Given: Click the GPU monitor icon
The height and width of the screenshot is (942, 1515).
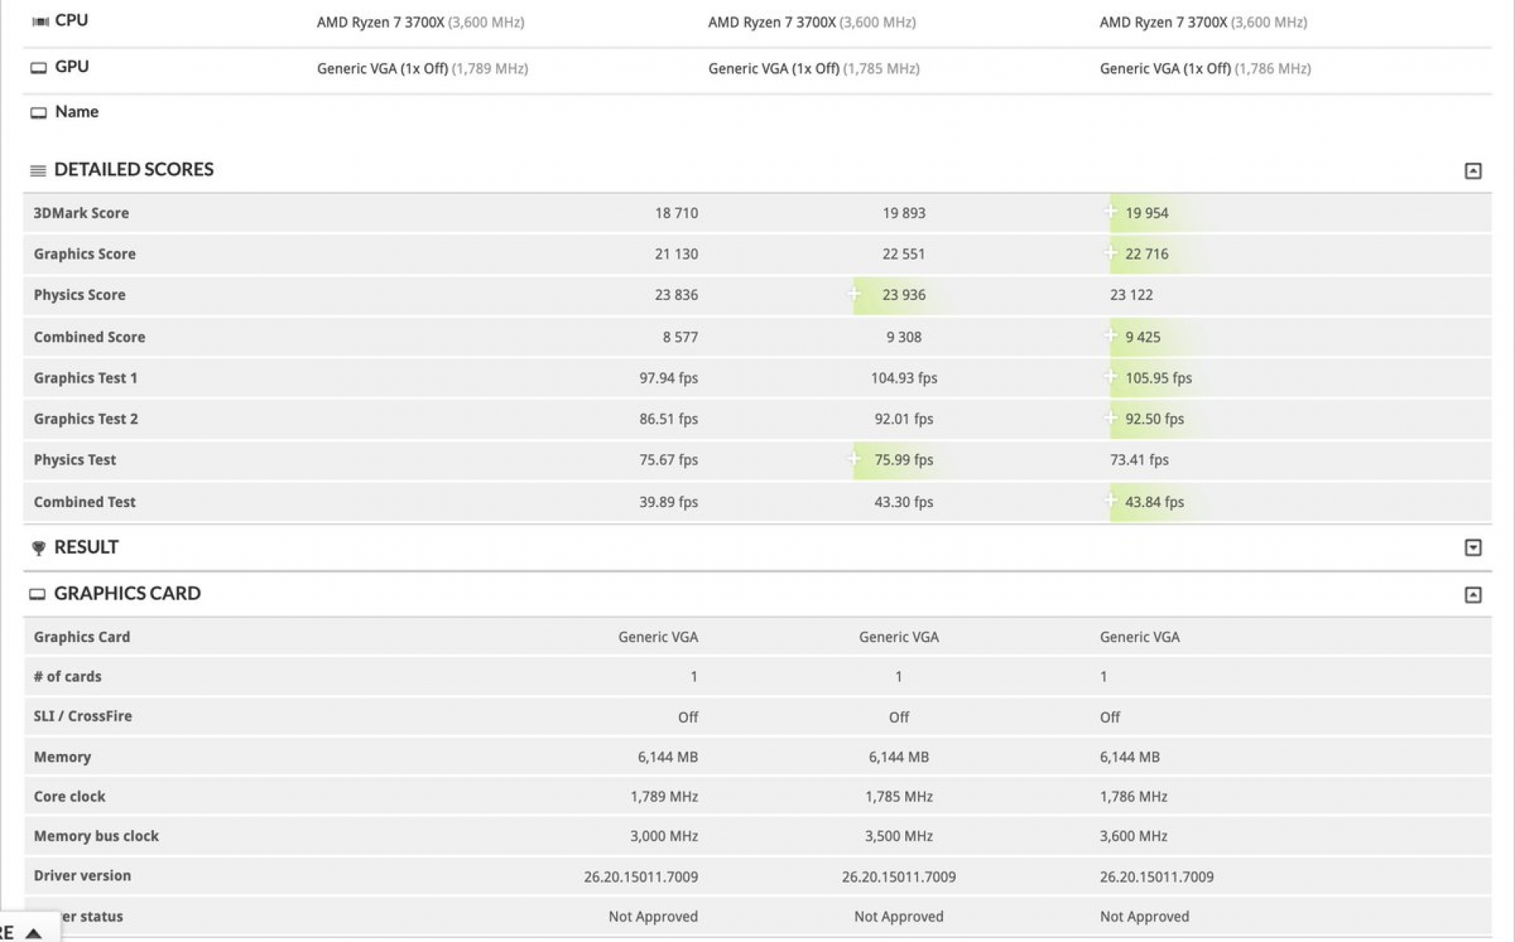Looking at the screenshot, I should (x=39, y=68).
